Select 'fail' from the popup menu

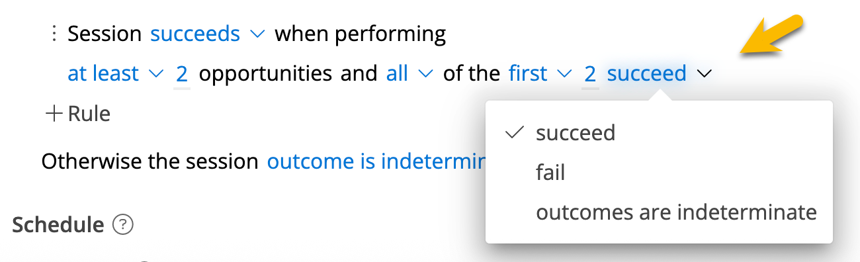click(x=659, y=173)
